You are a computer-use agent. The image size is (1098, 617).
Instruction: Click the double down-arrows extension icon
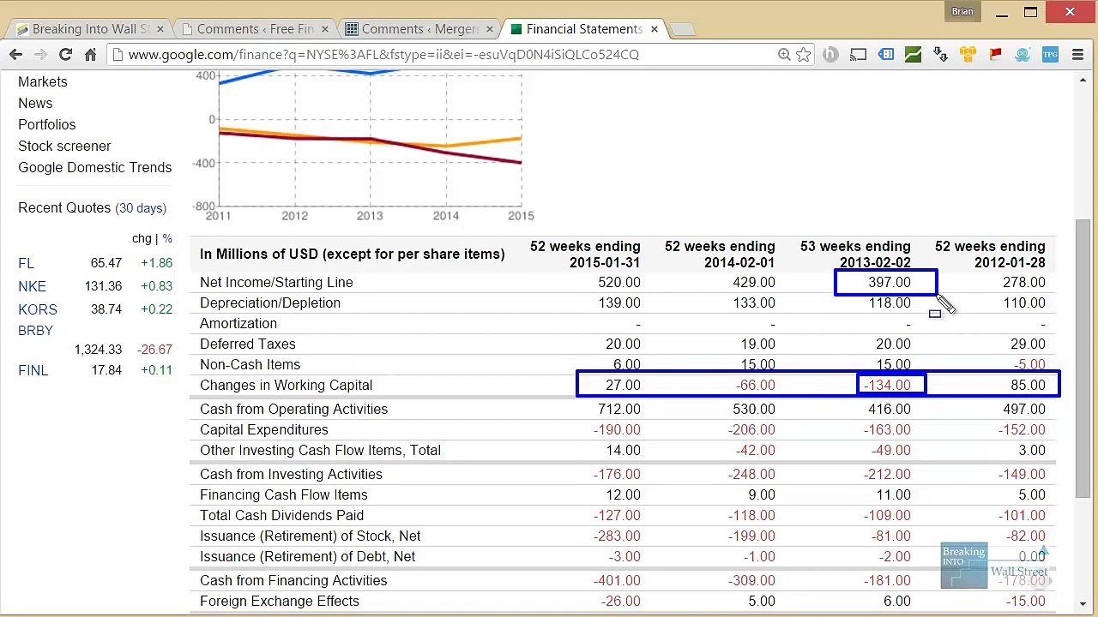[940, 55]
